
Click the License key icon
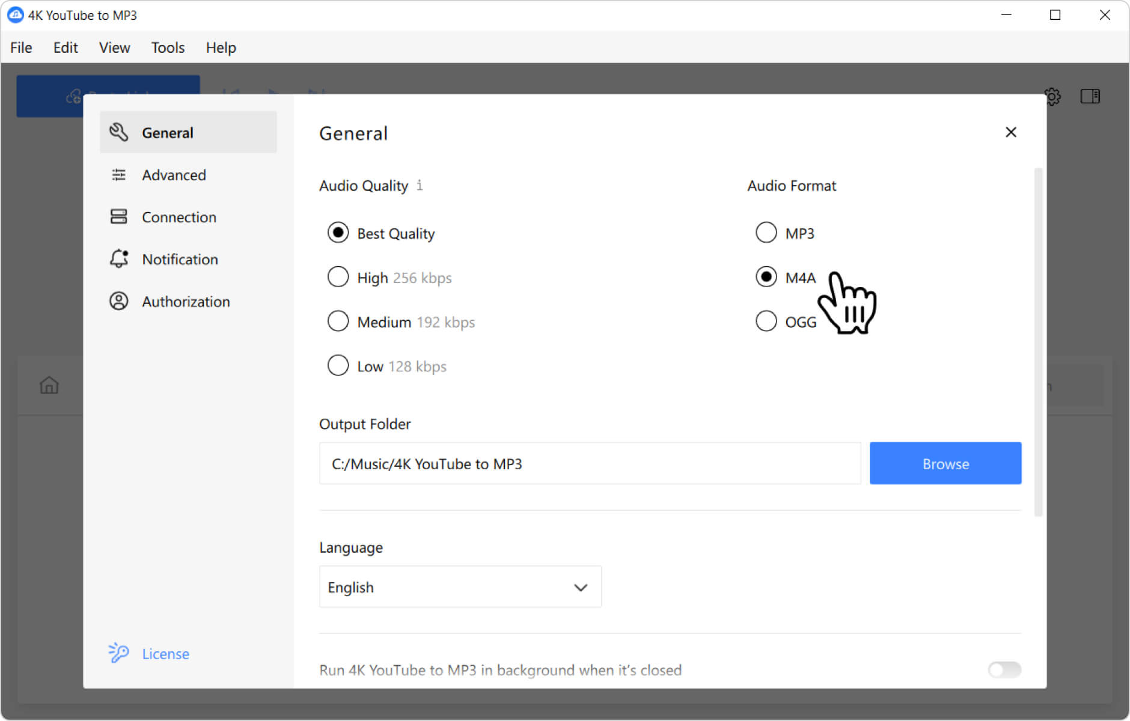118,653
